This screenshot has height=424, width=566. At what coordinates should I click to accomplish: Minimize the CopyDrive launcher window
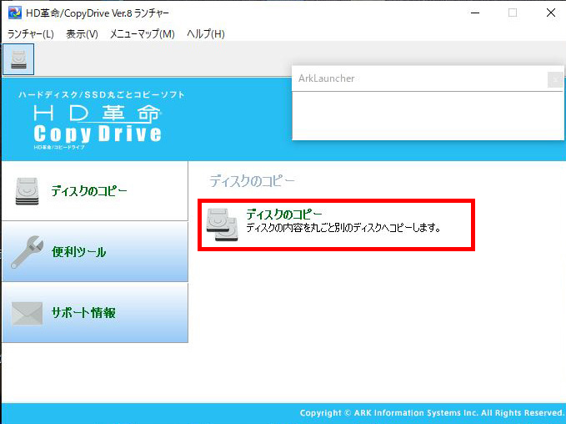(x=474, y=13)
